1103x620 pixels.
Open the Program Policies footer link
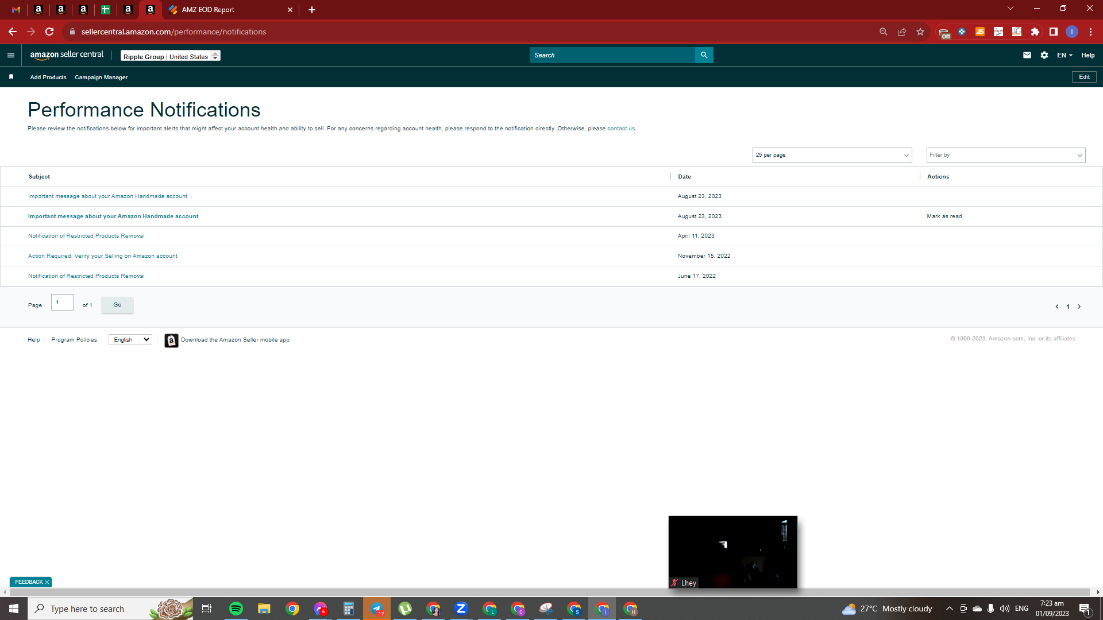74,340
